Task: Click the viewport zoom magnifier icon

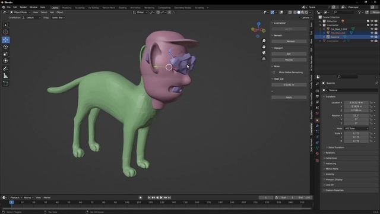Action: (264, 41)
